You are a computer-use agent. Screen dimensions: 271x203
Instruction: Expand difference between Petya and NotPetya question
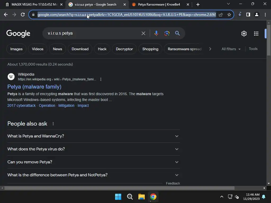pyautogui.click(x=94, y=175)
